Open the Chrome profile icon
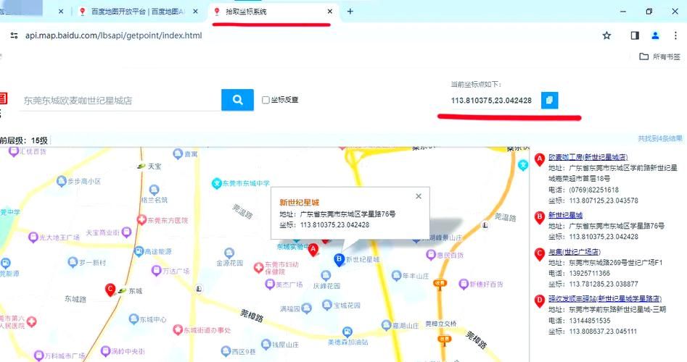The image size is (687, 362). (x=655, y=35)
